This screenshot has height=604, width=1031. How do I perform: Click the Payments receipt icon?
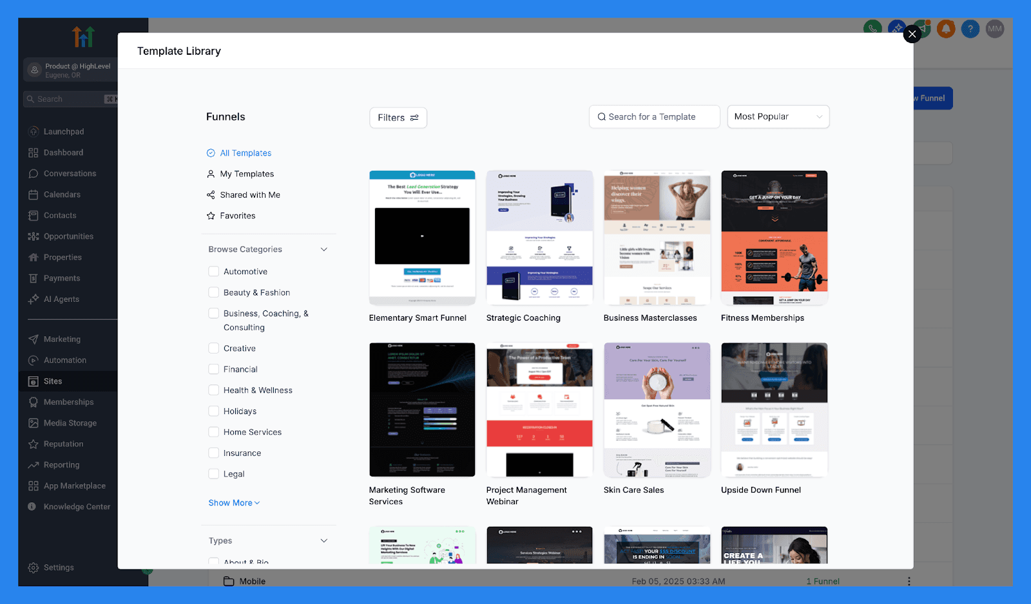click(34, 278)
